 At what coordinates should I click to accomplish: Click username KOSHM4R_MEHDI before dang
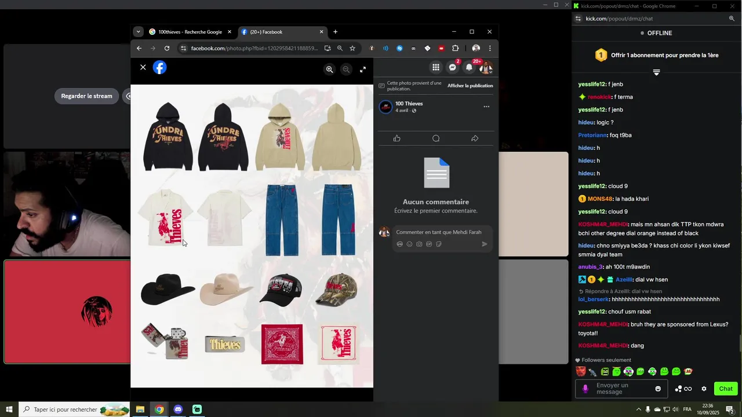pos(603,346)
